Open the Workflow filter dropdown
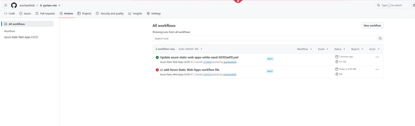 pos(305,49)
